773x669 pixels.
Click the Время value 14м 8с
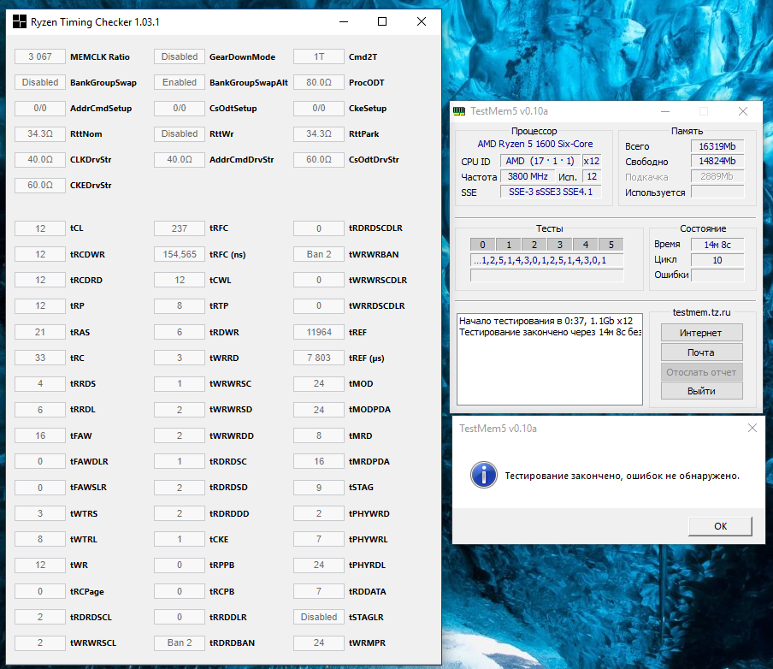[x=717, y=245]
